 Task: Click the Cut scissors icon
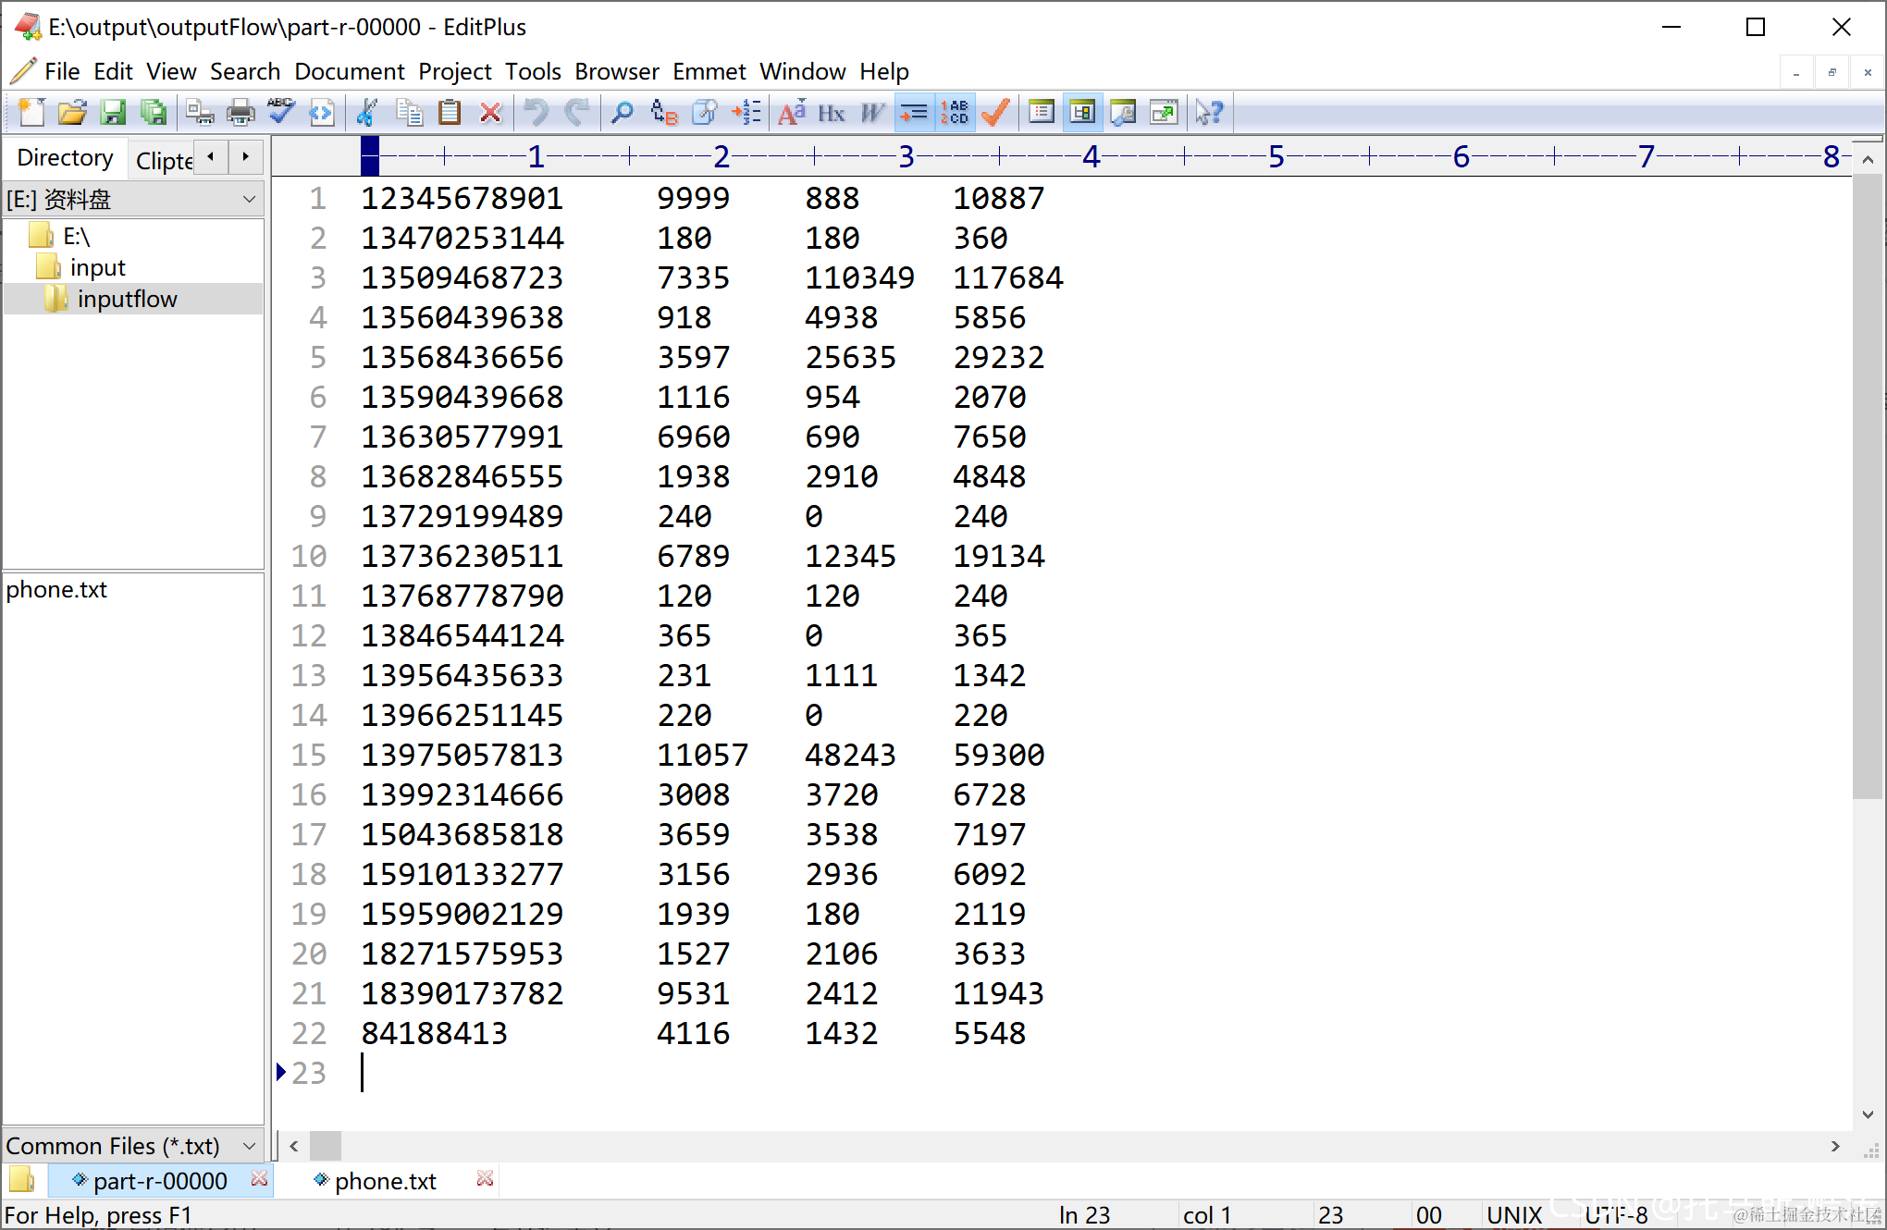point(367,113)
